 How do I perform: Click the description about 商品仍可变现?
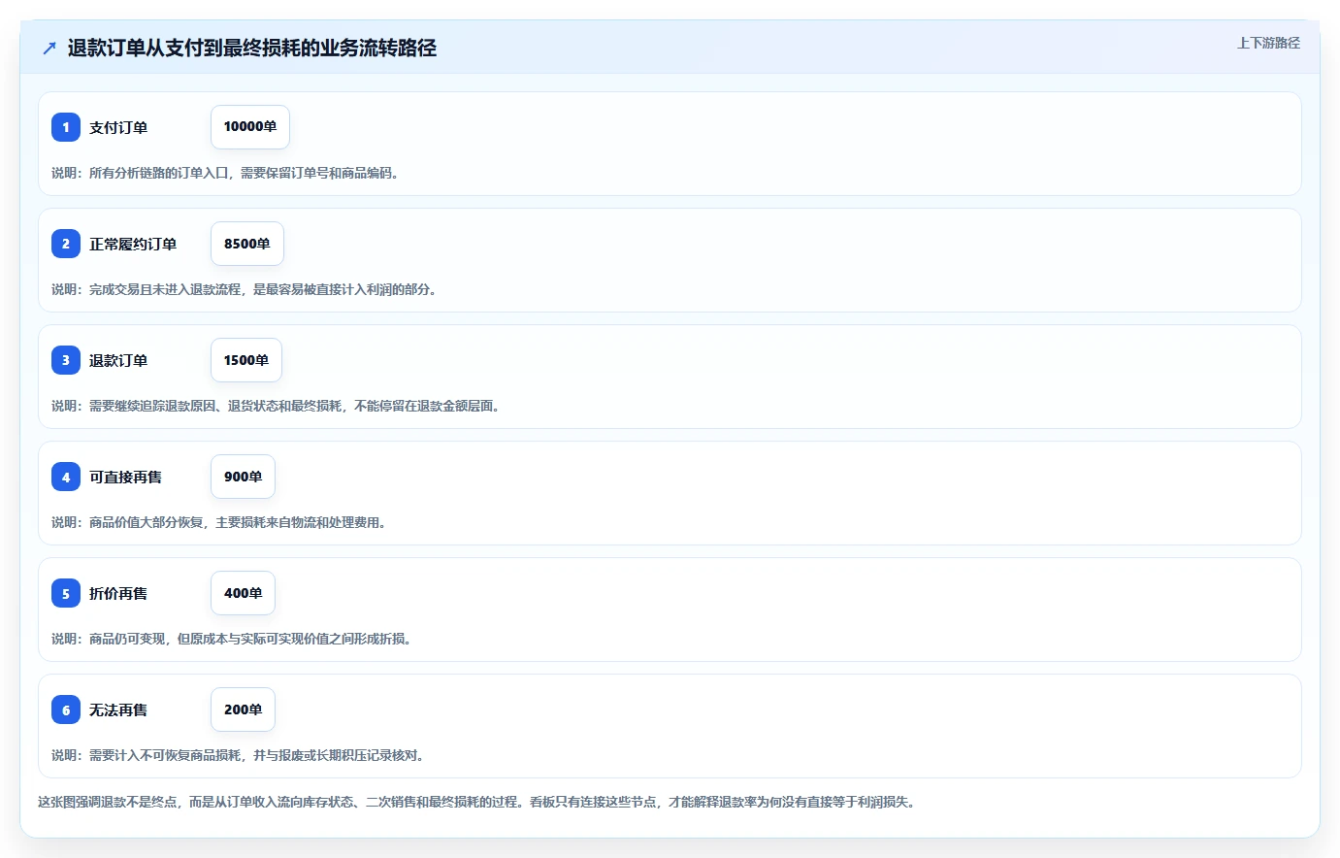232,639
